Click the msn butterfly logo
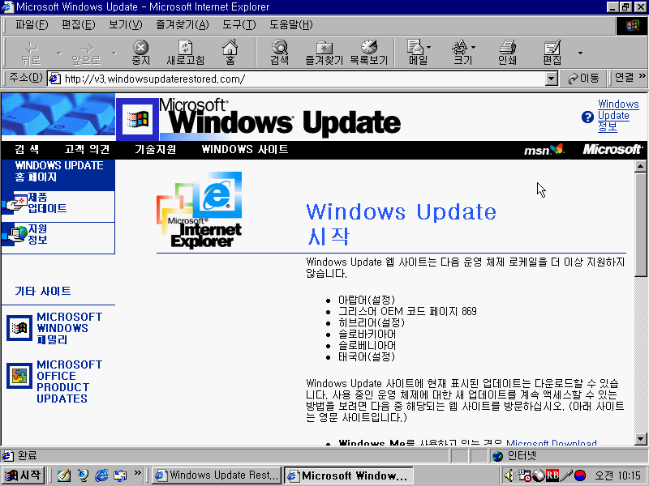The width and height of the screenshot is (649, 486). (x=544, y=150)
